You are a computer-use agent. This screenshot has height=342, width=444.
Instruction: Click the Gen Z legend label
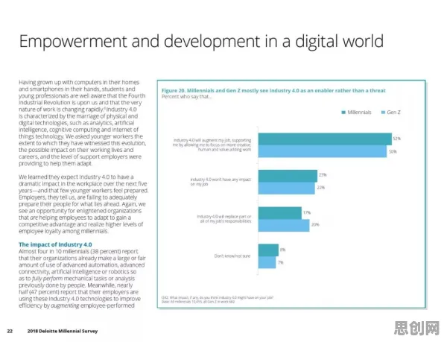tap(393, 113)
